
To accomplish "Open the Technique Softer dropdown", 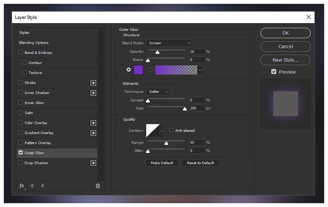I will 158,91.
